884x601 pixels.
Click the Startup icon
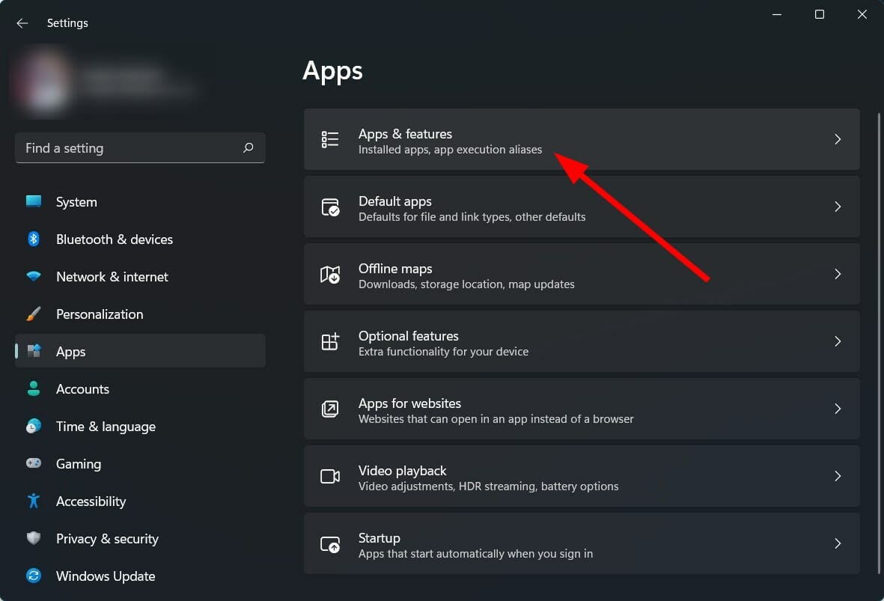click(330, 544)
